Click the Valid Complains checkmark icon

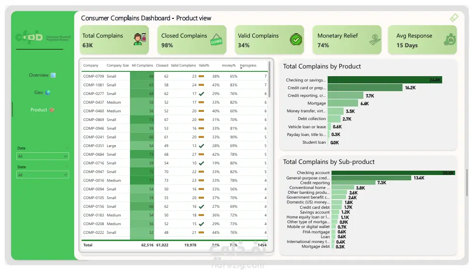point(296,40)
